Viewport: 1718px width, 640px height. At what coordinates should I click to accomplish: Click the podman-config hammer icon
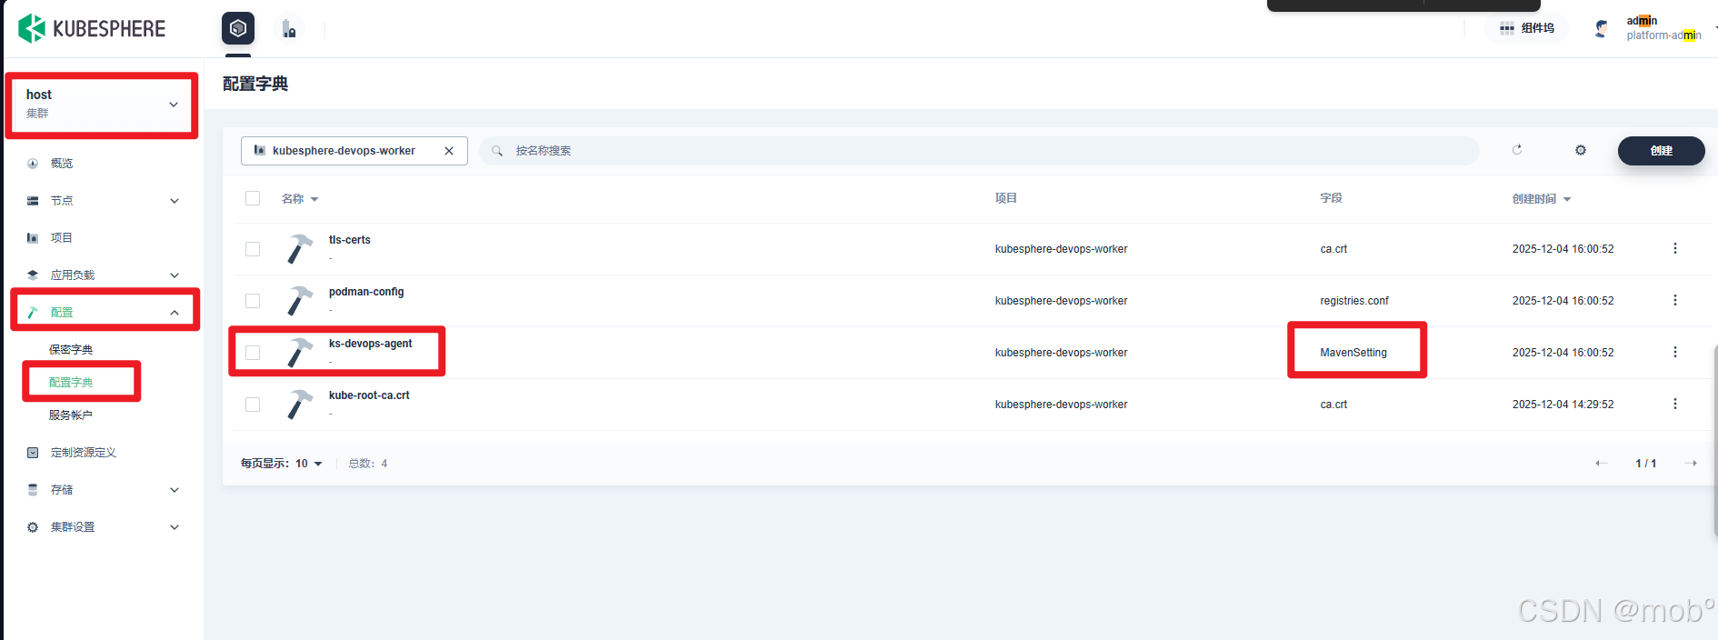click(x=299, y=301)
